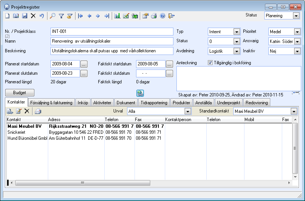Click the Budget button
Screen dimensions: 305x201
pos(20,93)
